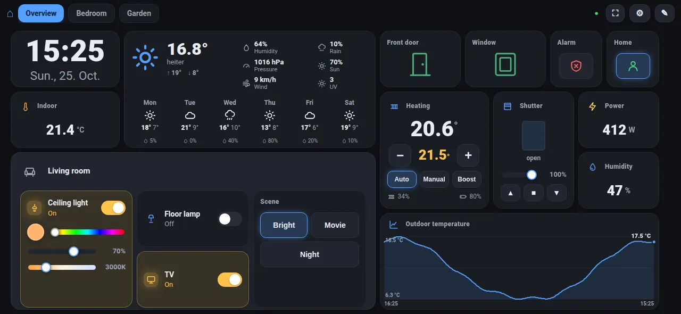Click the rain cloud icon beside 10% Rain
The height and width of the screenshot is (314, 681).
(x=322, y=47)
